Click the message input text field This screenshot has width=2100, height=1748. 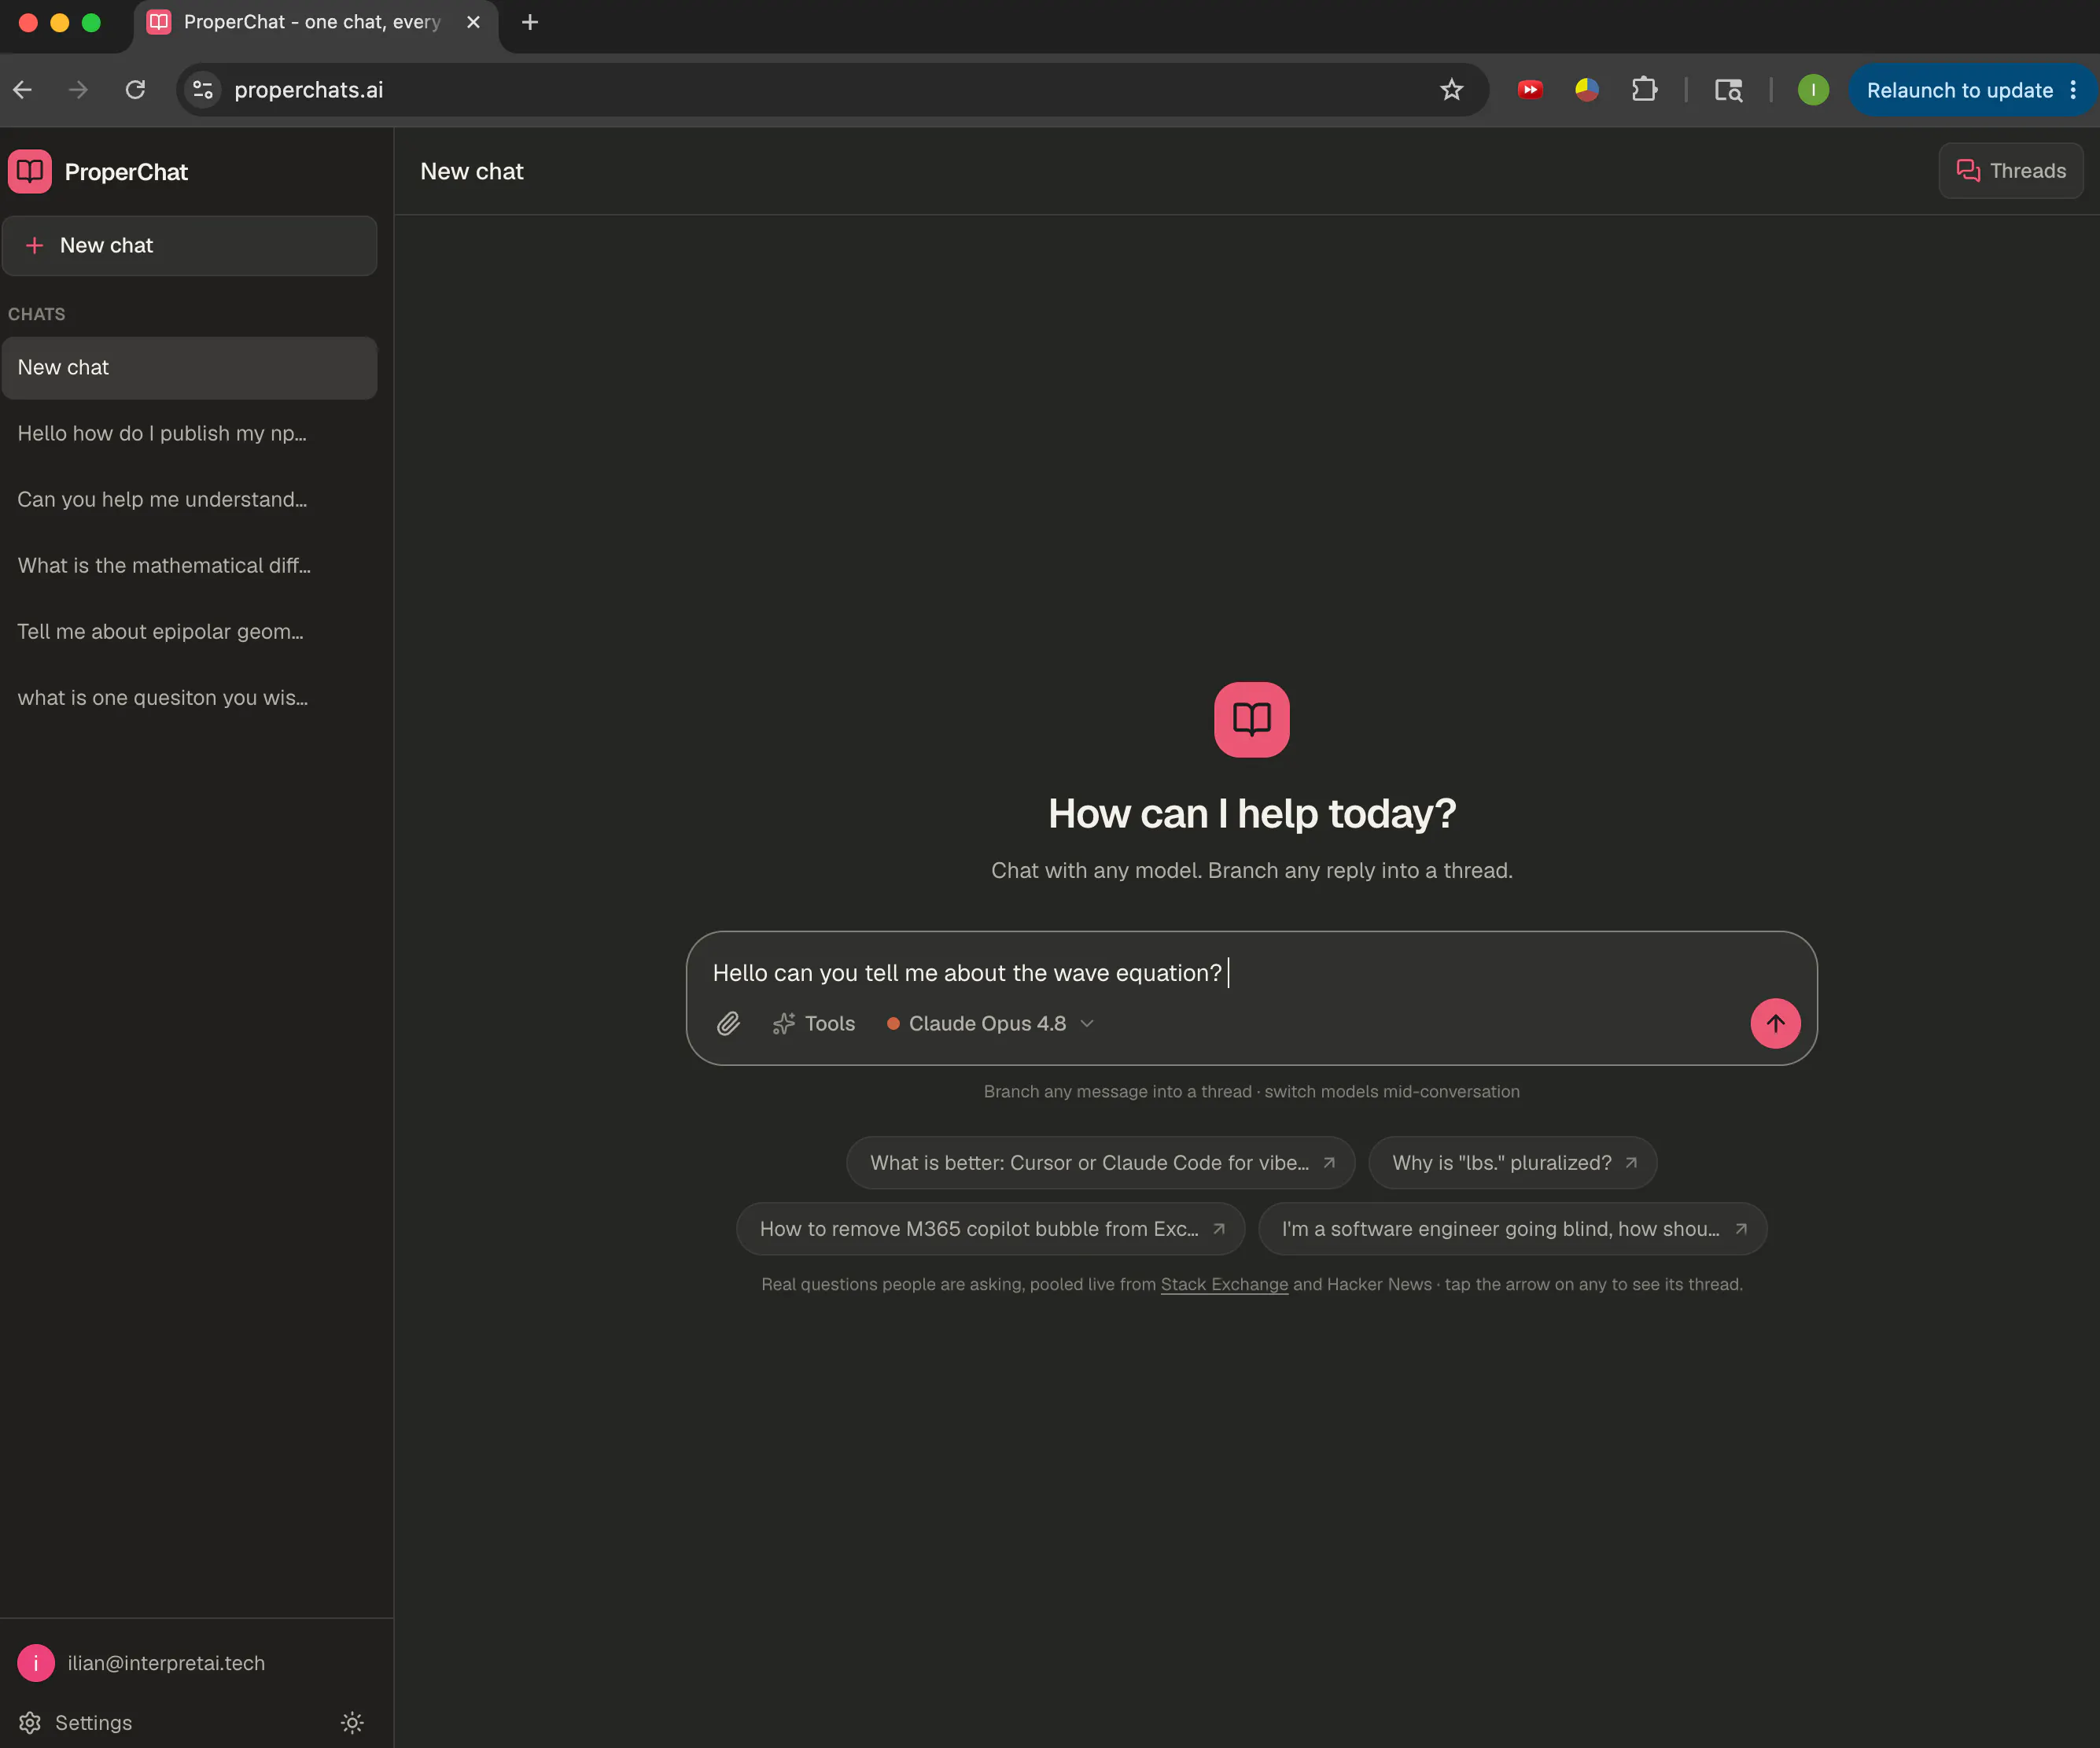click(x=1251, y=973)
